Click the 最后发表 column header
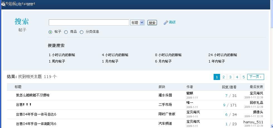The height and width of the screenshot is (128, 273). [257, 87]
